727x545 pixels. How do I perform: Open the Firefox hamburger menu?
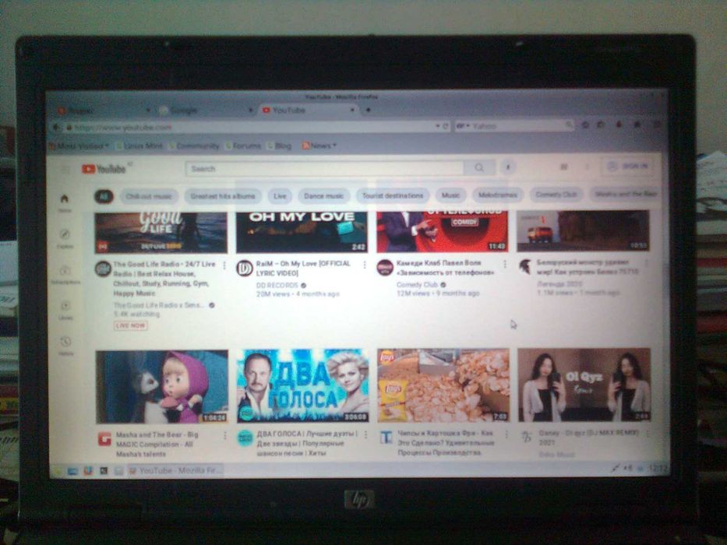[657, 125]
